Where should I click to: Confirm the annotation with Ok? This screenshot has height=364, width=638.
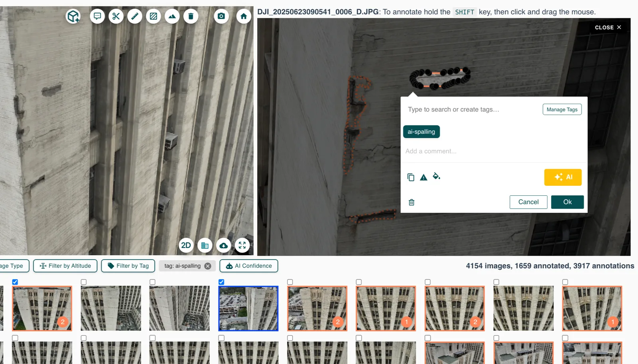[x=567, y=202]
